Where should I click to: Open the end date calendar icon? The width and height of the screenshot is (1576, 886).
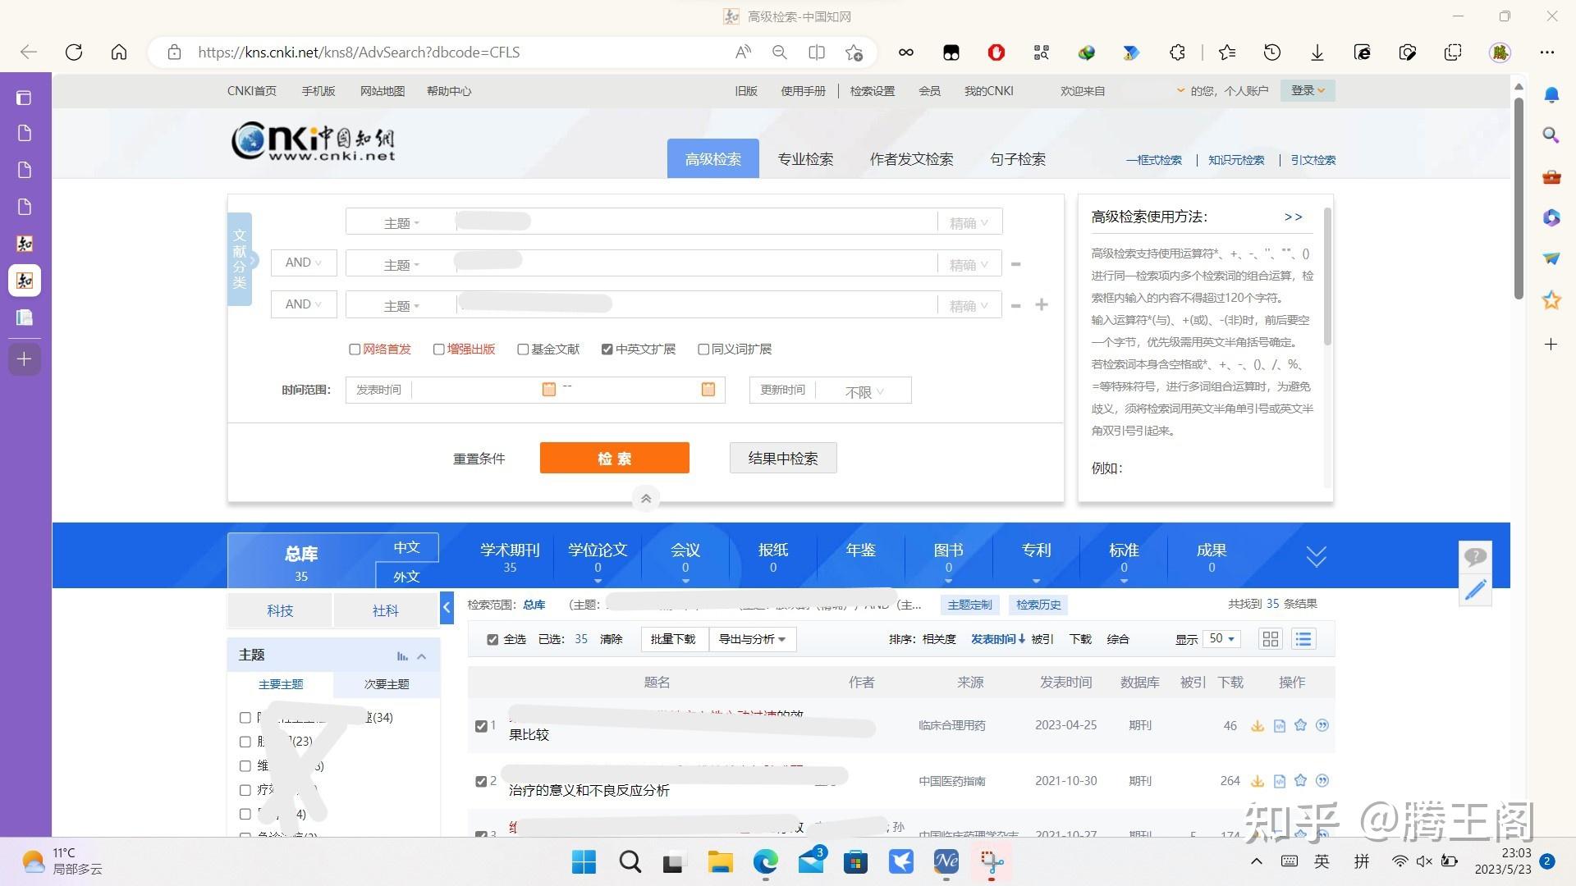click(x=708, y=389)
